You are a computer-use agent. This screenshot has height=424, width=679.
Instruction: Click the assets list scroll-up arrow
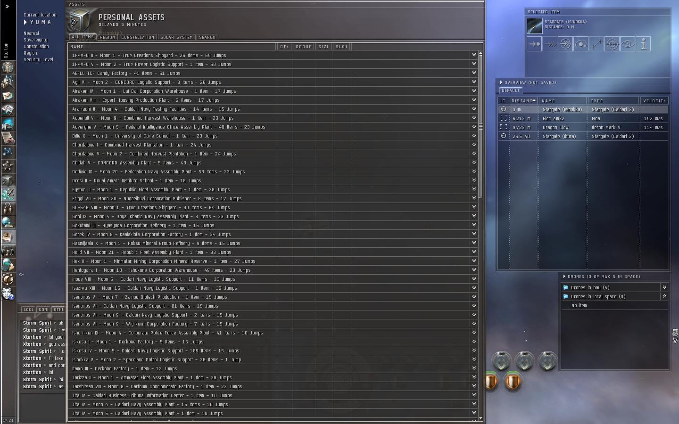click(480, 53)
